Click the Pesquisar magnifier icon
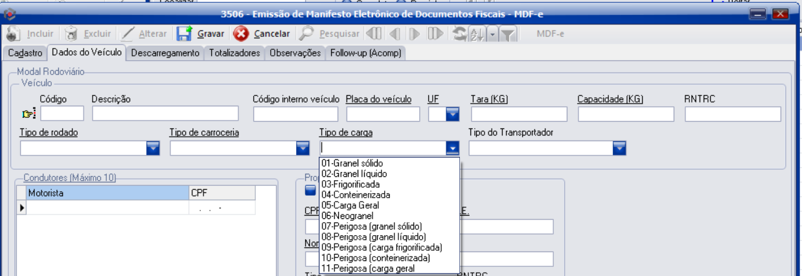Viewport: 802px width, 276px height. tap(307, 34)
